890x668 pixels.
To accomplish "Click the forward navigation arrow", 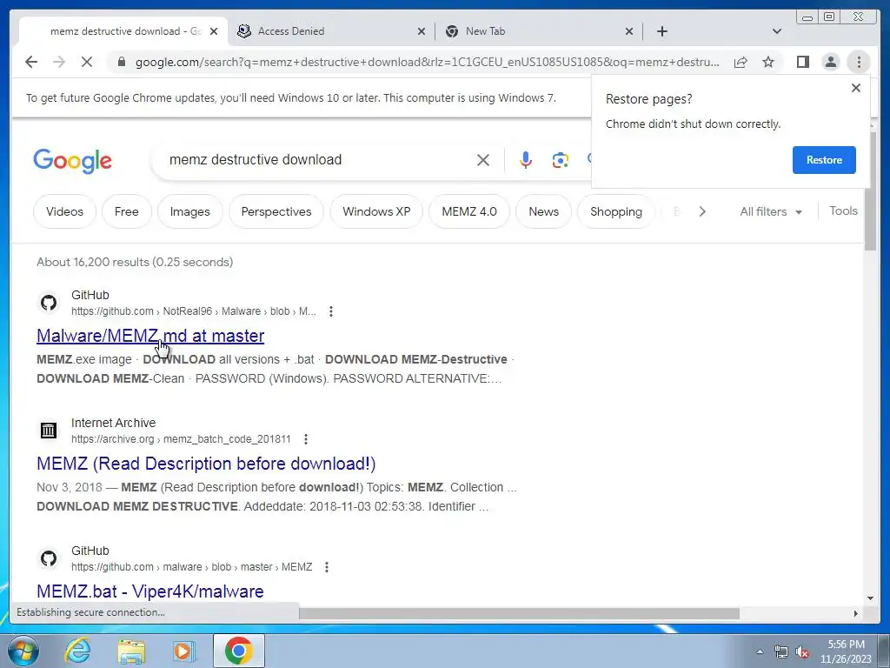I will (x=59, y=62).
